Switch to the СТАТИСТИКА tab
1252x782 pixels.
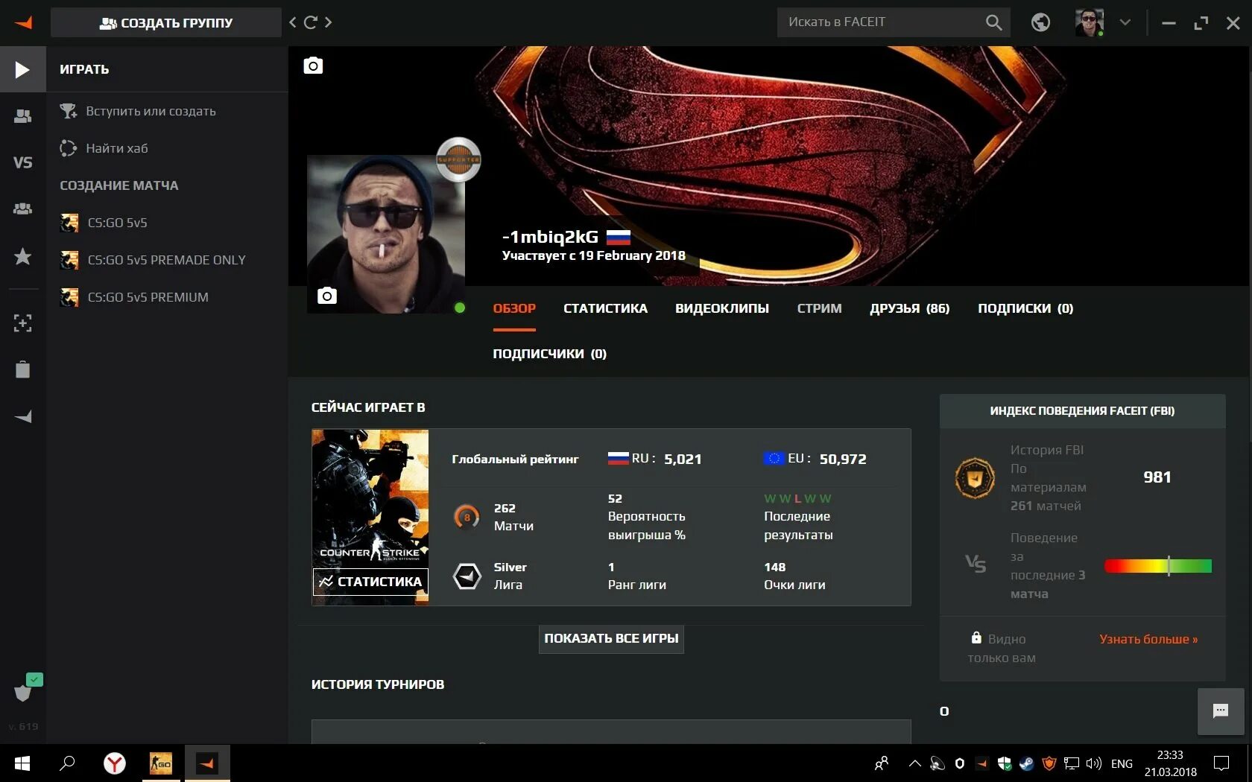click(605, 308)
